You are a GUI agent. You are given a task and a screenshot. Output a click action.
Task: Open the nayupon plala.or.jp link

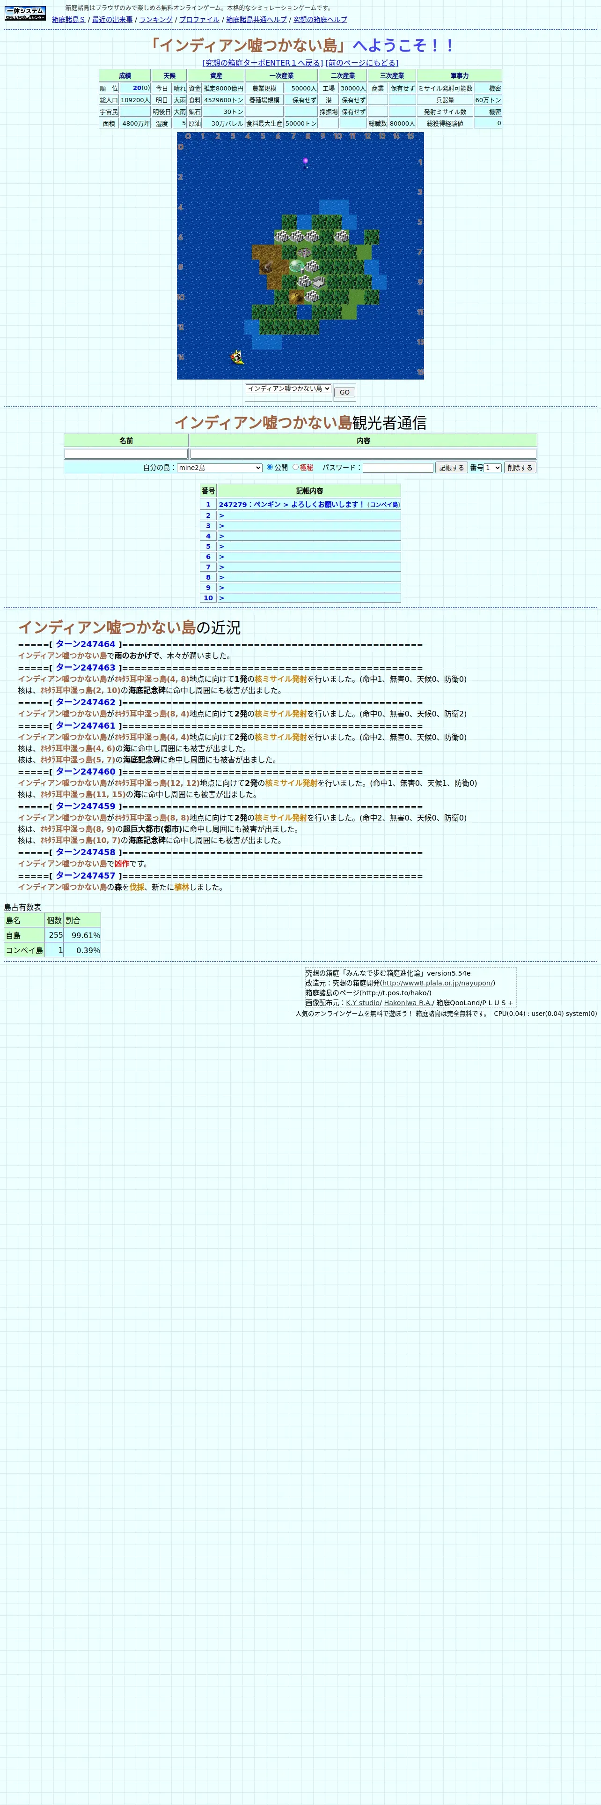(437, 983)
